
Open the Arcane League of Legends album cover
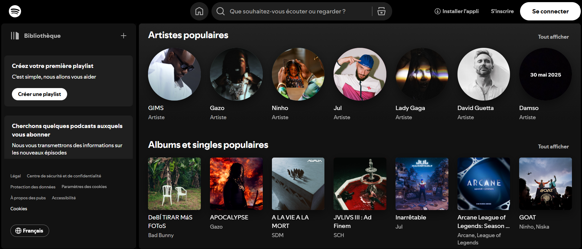[x=484, y=184]
